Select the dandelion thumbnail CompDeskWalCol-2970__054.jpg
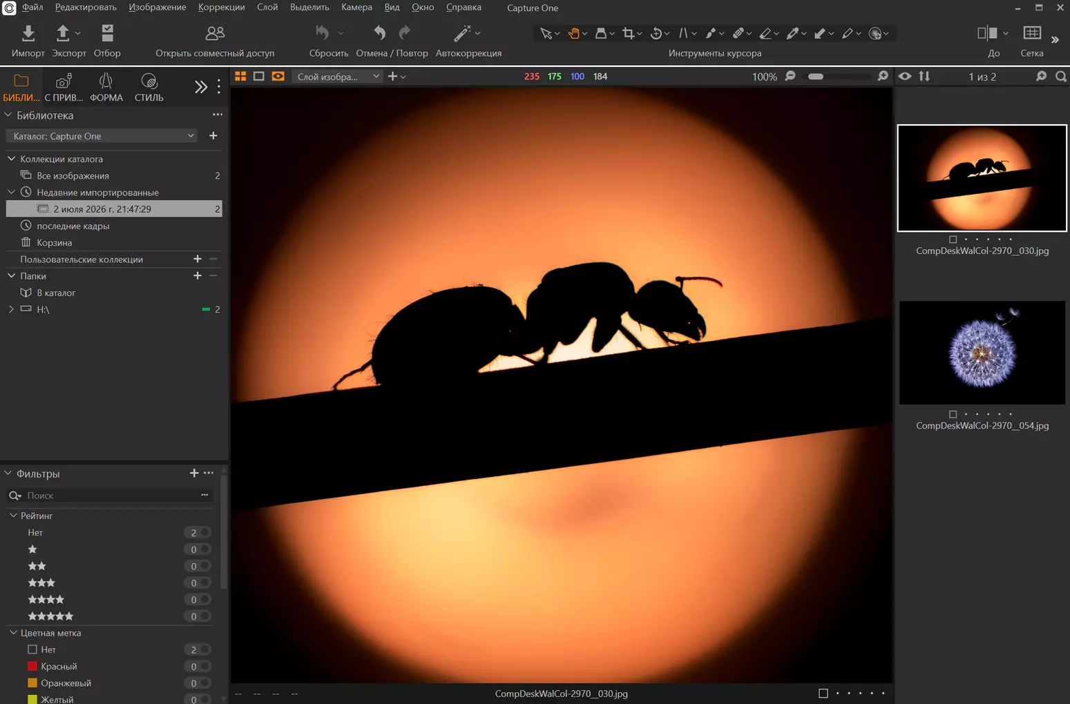 [982, 352]
